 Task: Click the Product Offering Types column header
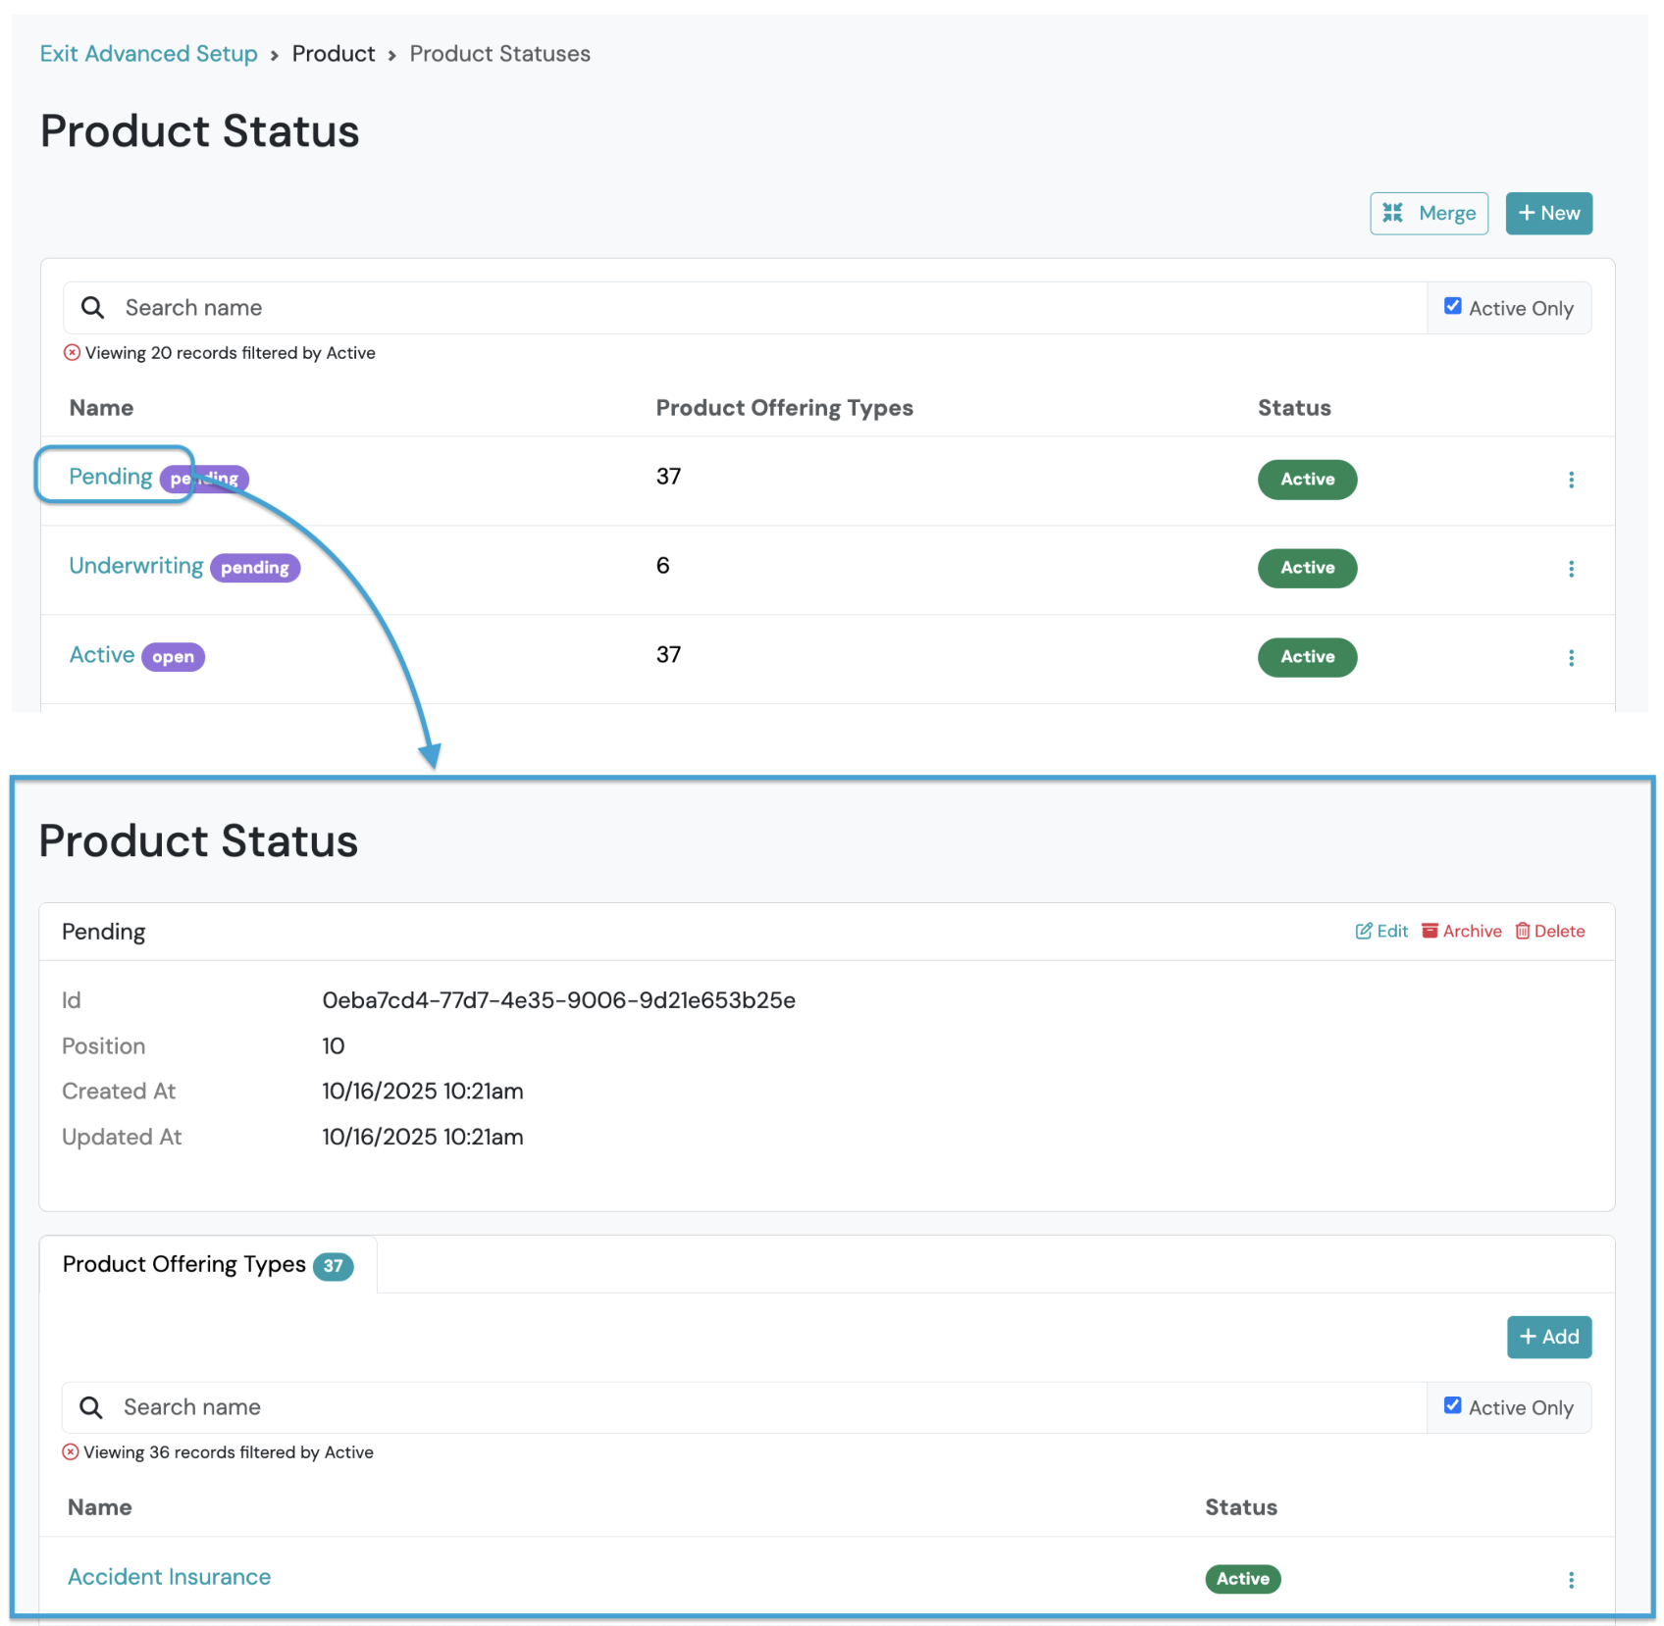click(785, 408)
